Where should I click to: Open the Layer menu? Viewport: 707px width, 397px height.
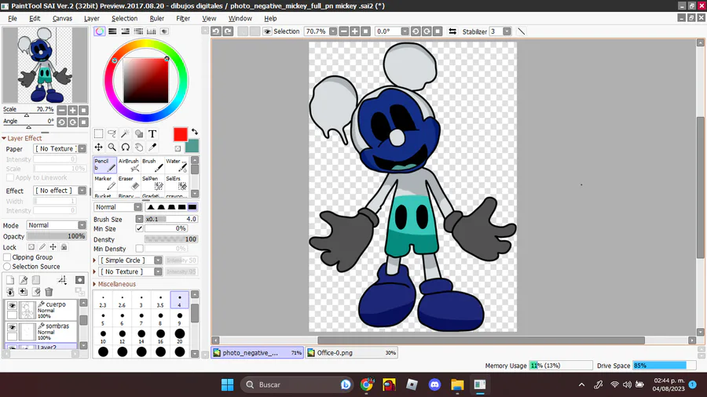(92, 19)
